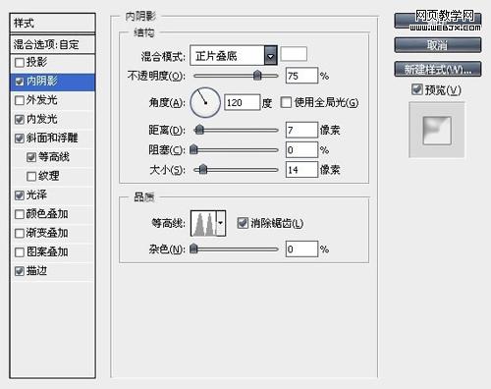Uncheck the 描边 checkbox
The height and width of the screenshot is (389, 491).
tap(20, 271)
